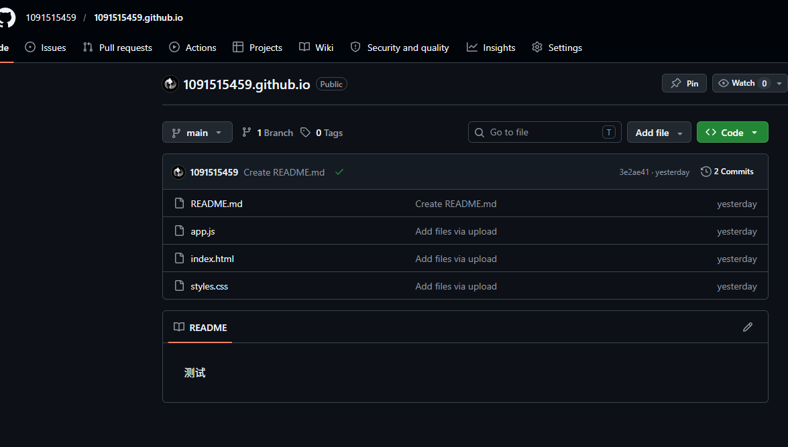788x447 pixels.
Task: Open the 1091515459.github.io repo breadcrumb
Action: pos(138,17)
